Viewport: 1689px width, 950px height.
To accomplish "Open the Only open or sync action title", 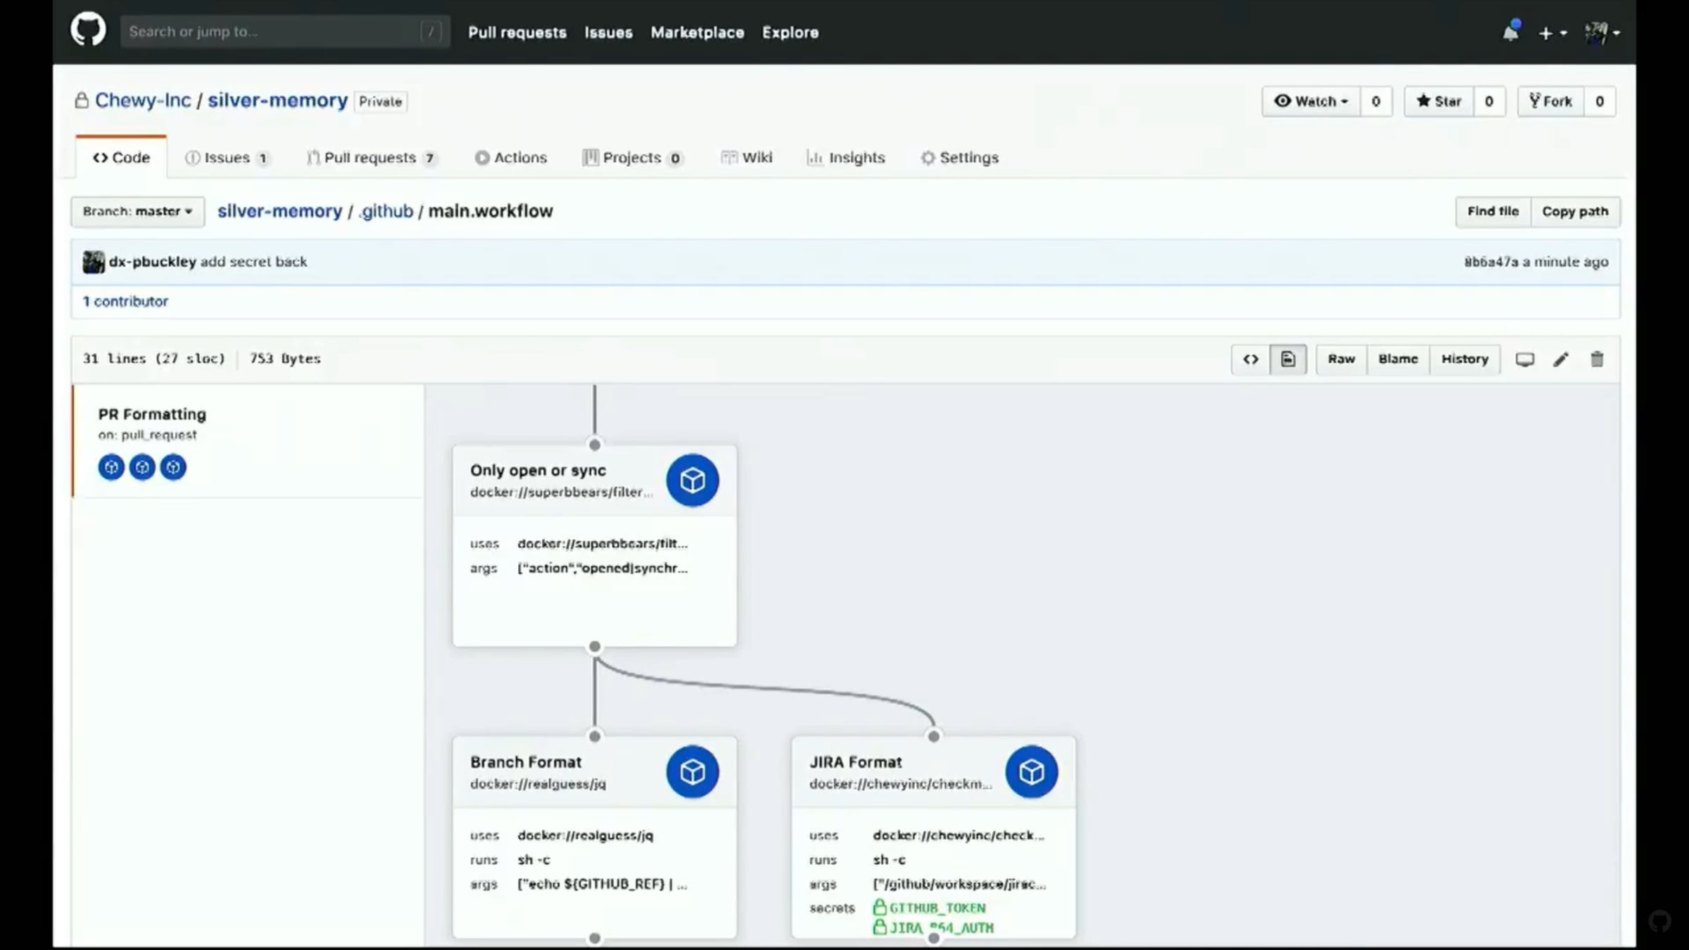I will [538, 470].
